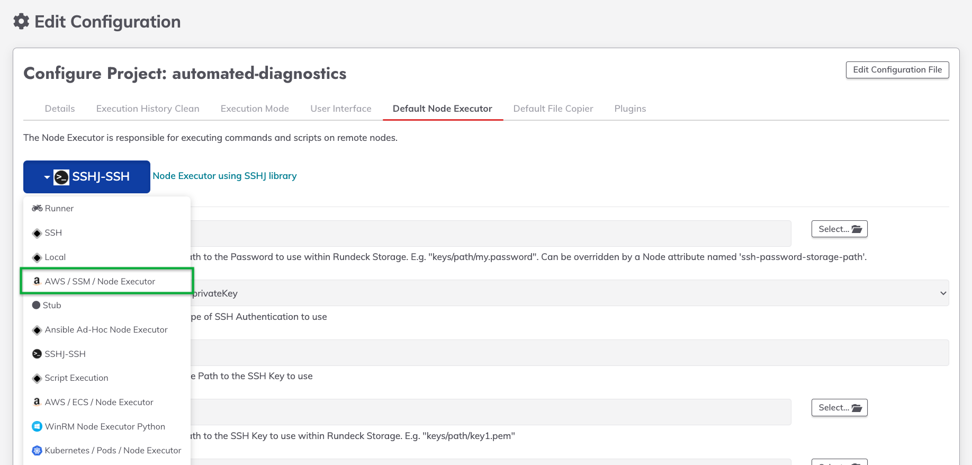
Task: Open the Execution Mode tab
Action: (x=255, y=109)
